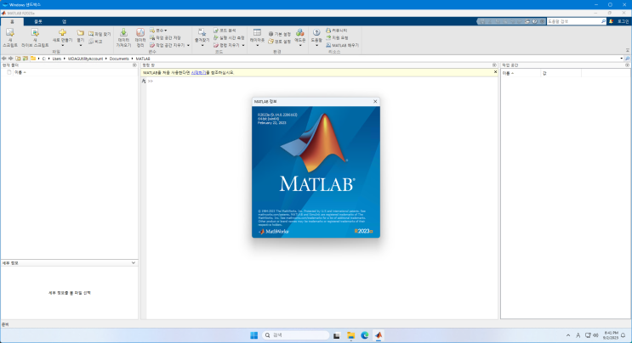Click Community (커뮤니티) in resources

coord(337,31)
